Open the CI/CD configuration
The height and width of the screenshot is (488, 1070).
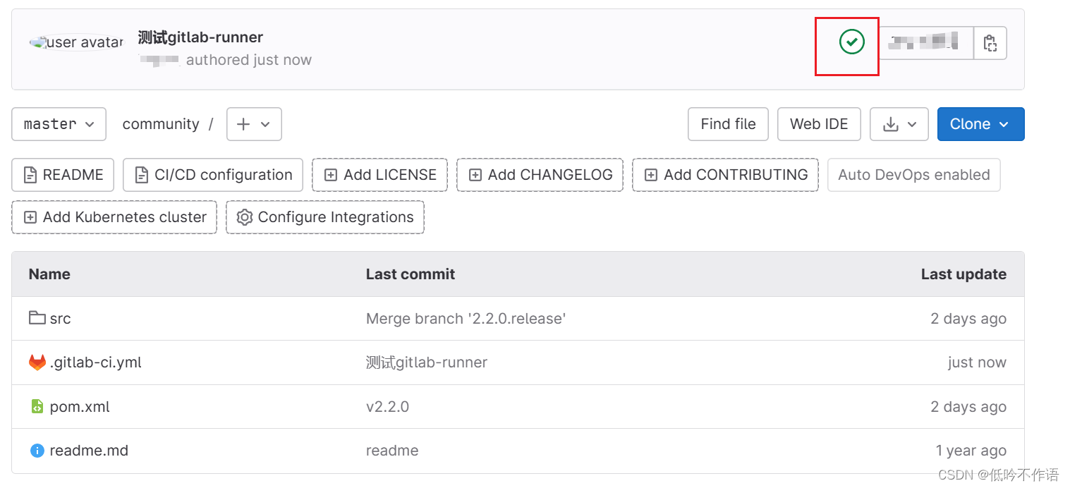(212, 174)
